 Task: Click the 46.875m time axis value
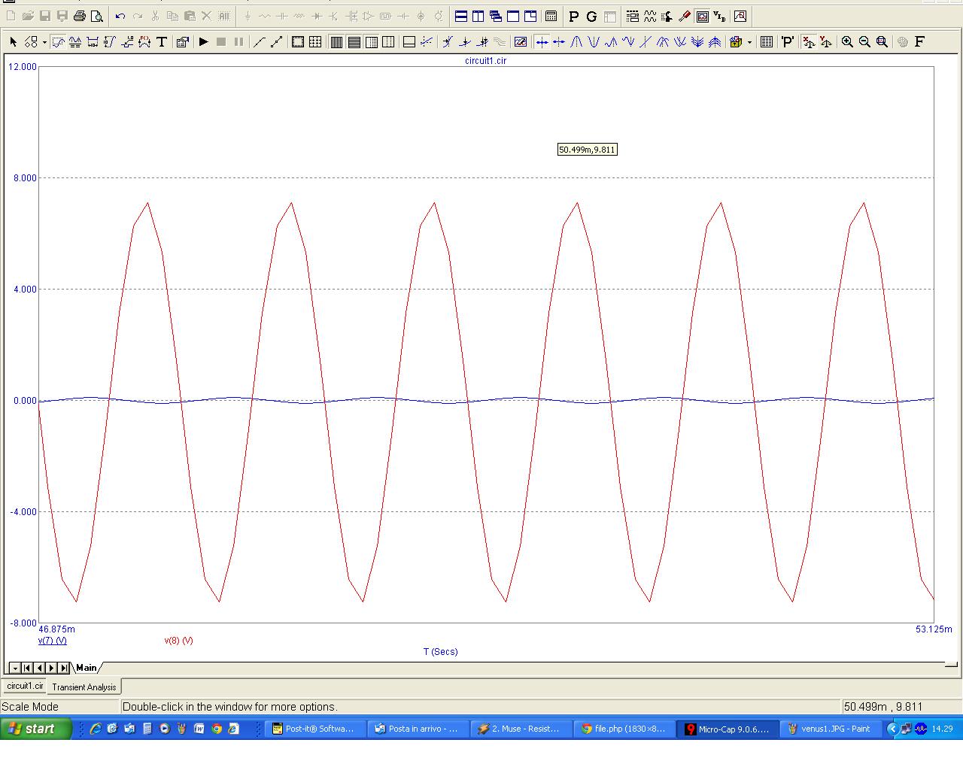(57, 629)
